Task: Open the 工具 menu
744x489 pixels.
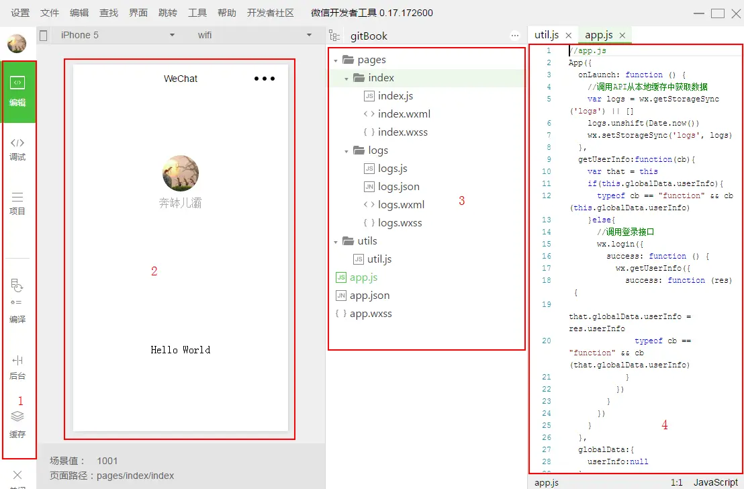Action: (x=197, y=13)
